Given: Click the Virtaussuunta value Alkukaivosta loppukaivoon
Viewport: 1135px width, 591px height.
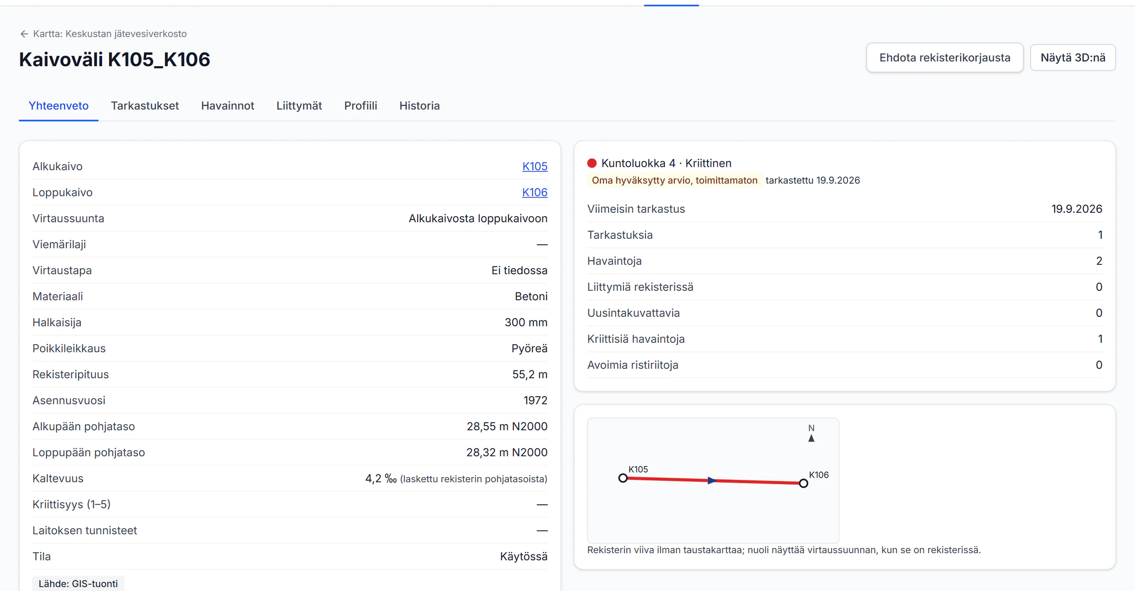Looking at the screenshot, I should (478, 218).
